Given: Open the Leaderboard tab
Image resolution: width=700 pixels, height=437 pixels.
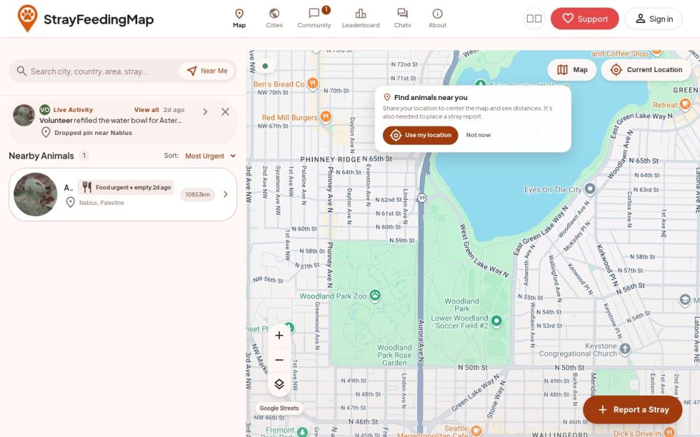Looking at the screenshot, I should click(x=360, y=19).
